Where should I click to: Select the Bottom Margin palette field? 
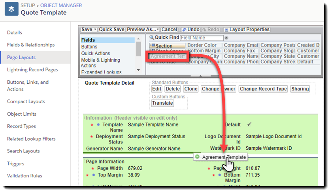[x=204, y=51]
